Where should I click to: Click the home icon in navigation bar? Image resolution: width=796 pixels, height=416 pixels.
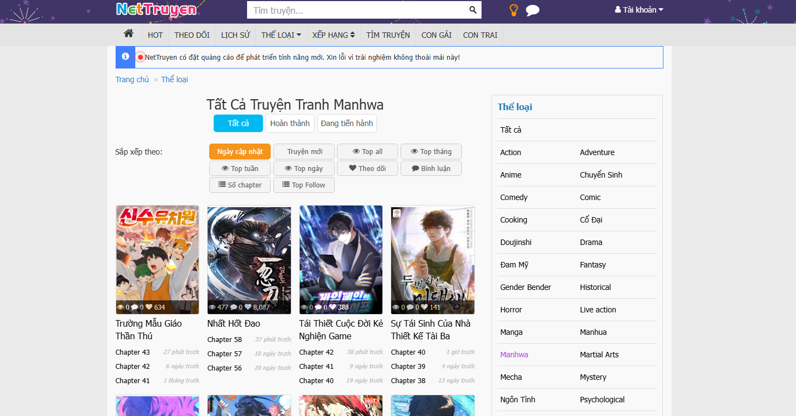point(129,34)
